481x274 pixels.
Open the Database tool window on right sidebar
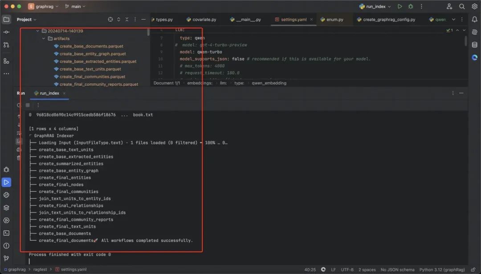[x=474, y=44]
